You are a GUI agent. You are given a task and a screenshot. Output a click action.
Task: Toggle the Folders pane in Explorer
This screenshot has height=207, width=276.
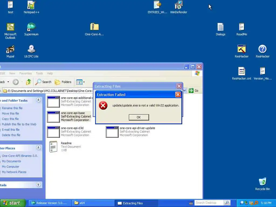point(63,82)
